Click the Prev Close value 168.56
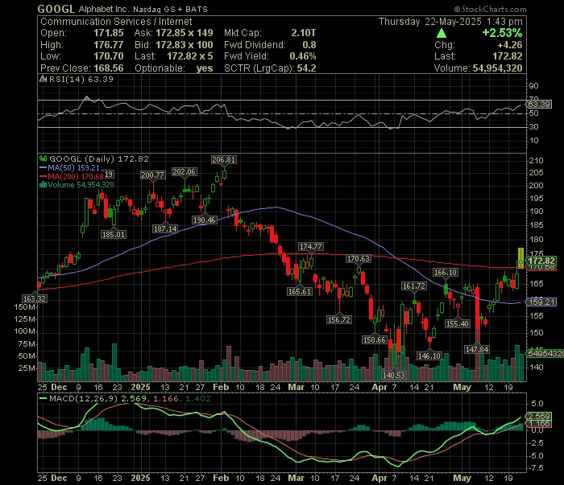564x485 pixels. click(x=108, y=68)
